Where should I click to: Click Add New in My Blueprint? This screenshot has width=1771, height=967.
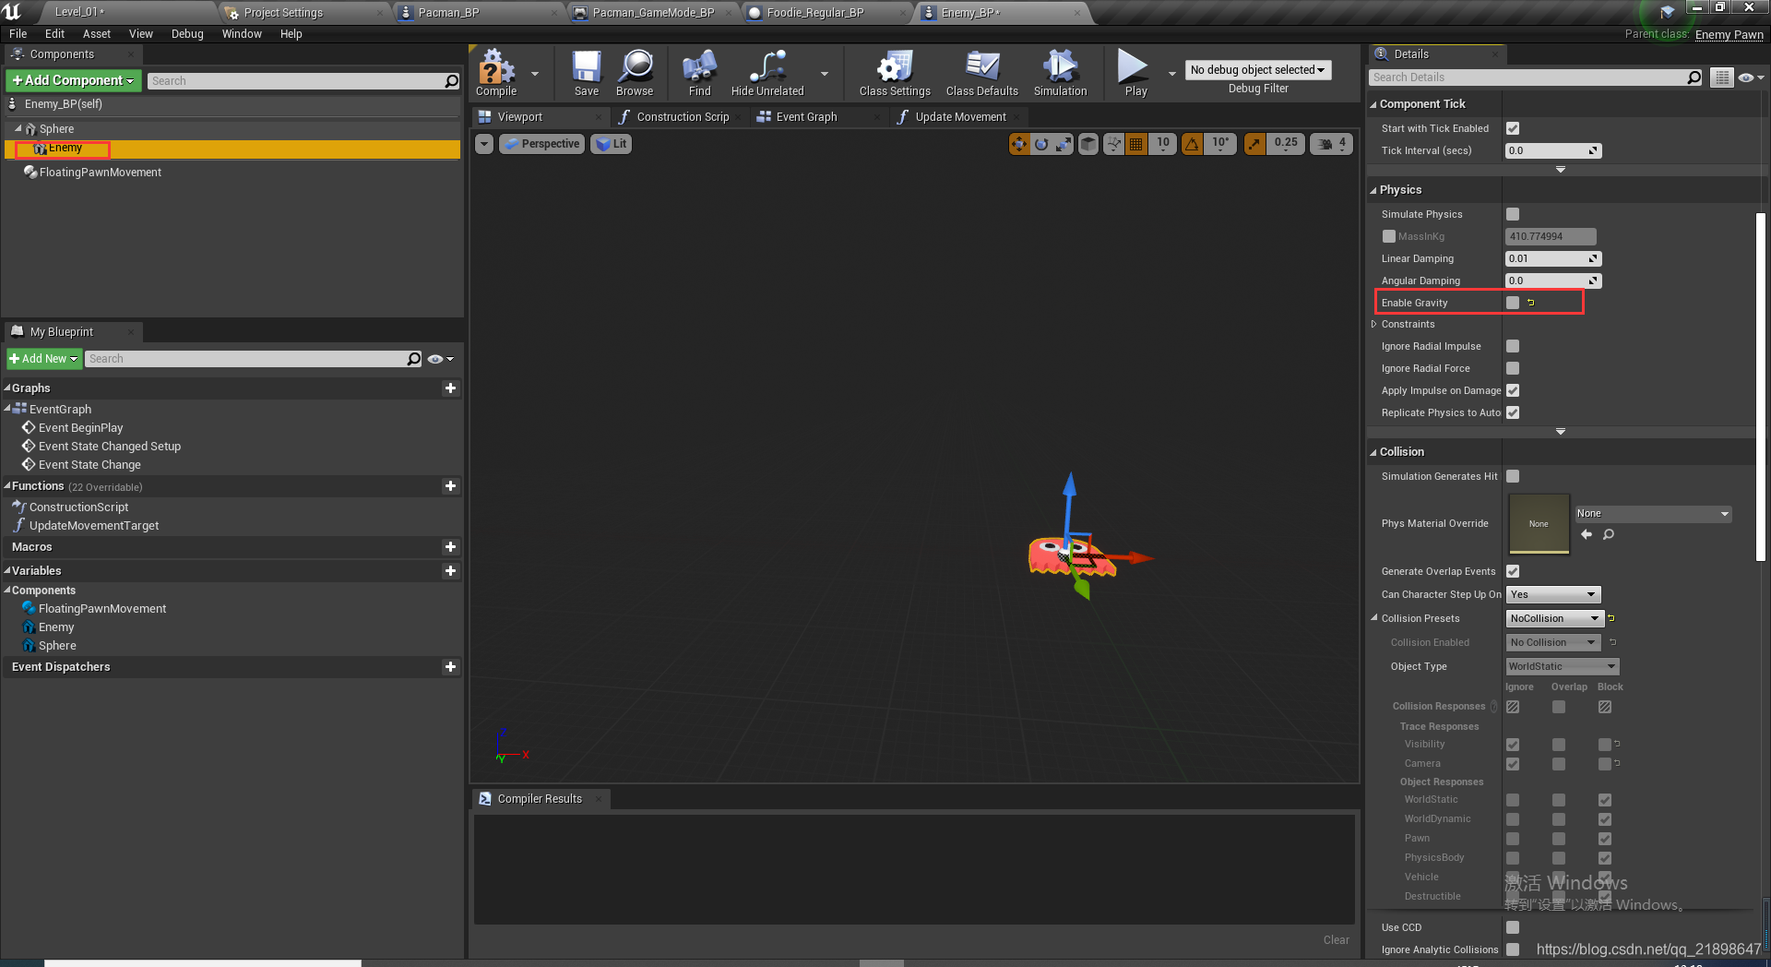44,359
